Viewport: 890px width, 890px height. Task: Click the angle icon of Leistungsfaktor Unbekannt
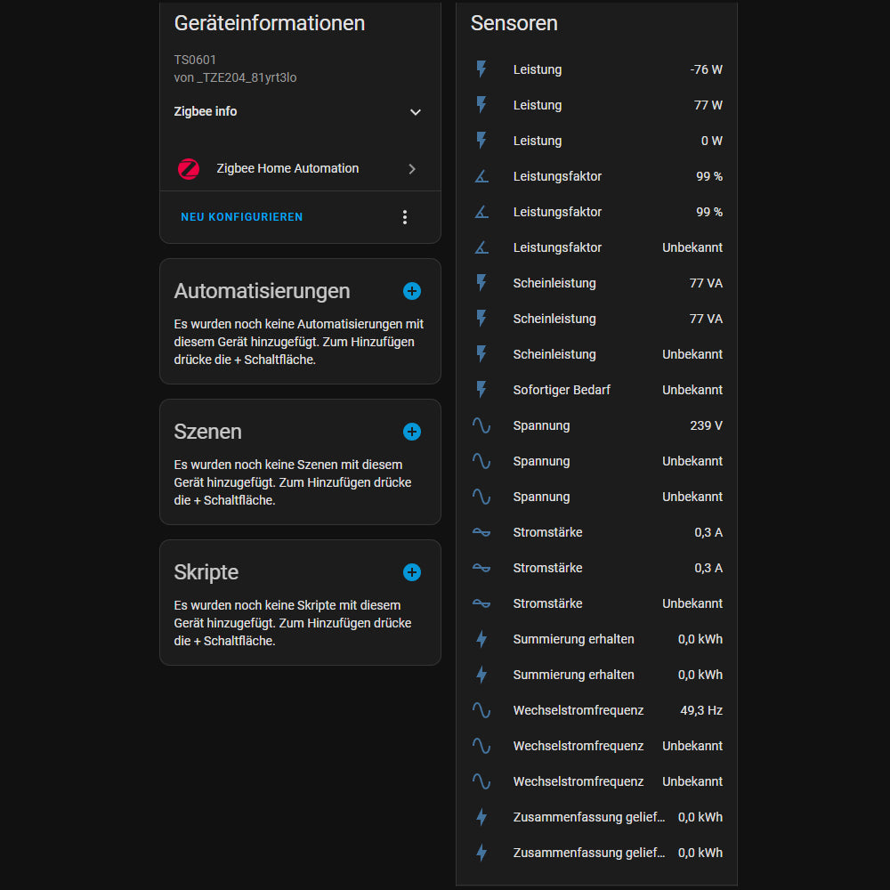pyautogui.click(x=481, y=247)
